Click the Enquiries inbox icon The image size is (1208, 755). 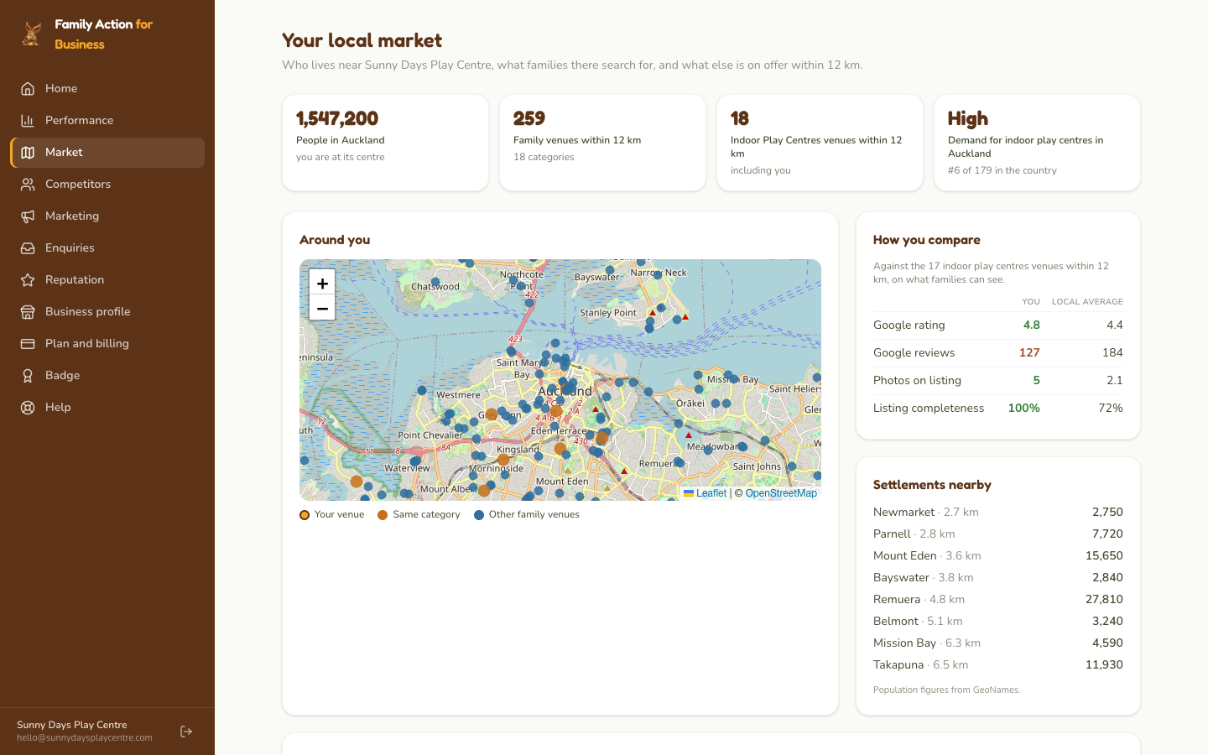28,247
